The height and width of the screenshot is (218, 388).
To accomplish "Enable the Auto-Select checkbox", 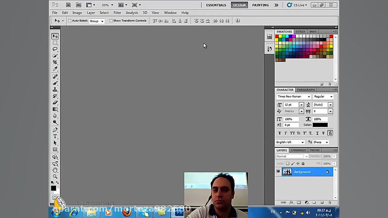I will (x=70, y=21).
